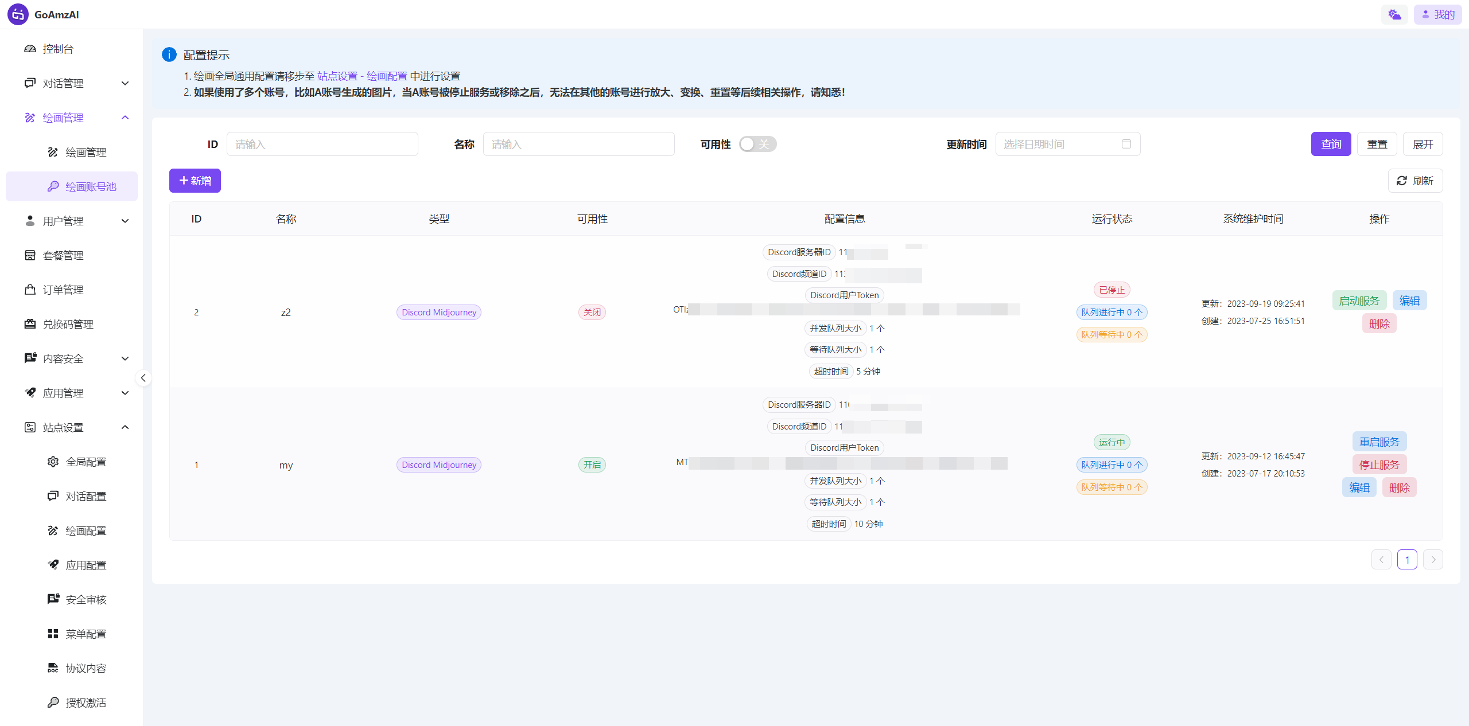Click the 新增 add button

(x=195, y=181)
